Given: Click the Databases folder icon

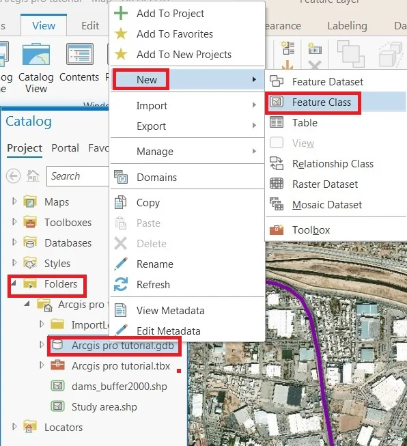Looking at the screenshot, I should coord(30,242).
